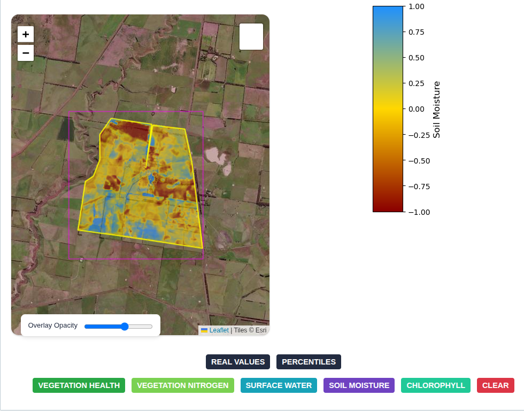Select the blank square control on the map
This screenshot has height=411, width=524.
tap(251, 36)
